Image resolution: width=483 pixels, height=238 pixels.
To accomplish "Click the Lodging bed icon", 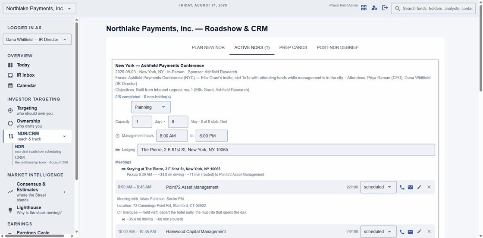I will [117, 150].
